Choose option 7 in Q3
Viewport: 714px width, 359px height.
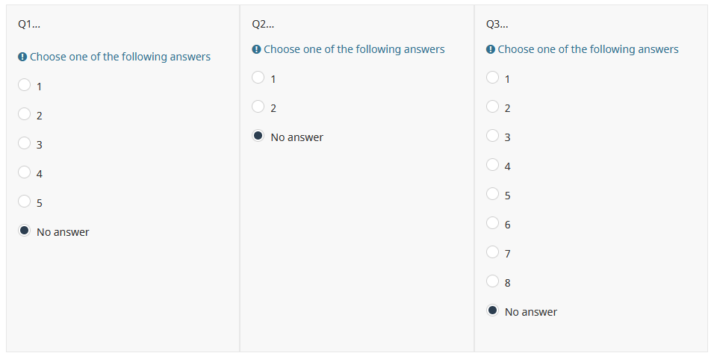point(493,252)
